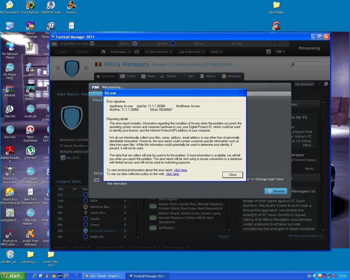This screenshot has height=280, width=350.
Task: Select Atleticos Buc. in the league table
Action: (100, 207)
